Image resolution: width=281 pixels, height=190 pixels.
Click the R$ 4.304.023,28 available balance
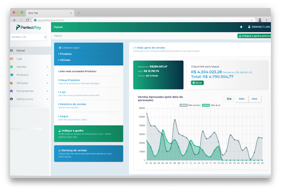[x=206, y=72]
